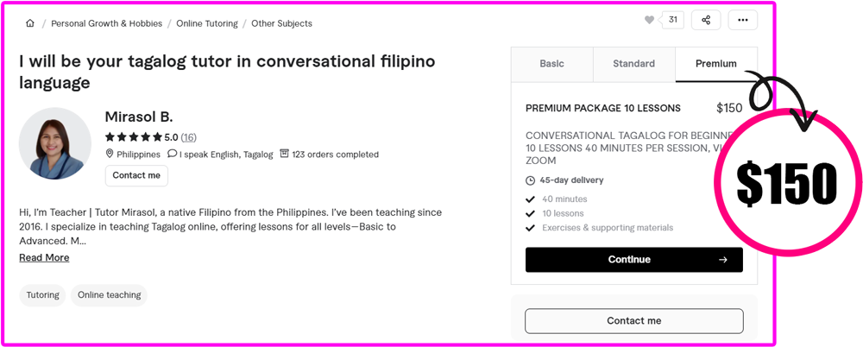863x347 pixels.
Task: Open the 16 reviews link
Action: (x=189, y=137)
